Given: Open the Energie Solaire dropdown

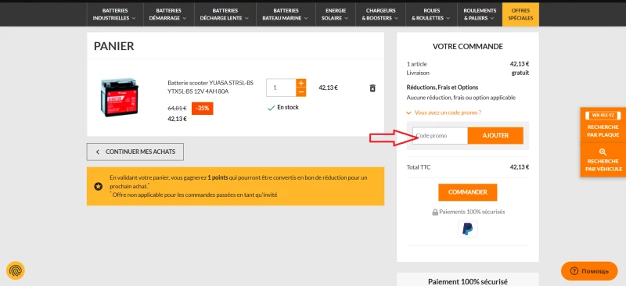Looking at the screenshot, I should tap(336, 14).
